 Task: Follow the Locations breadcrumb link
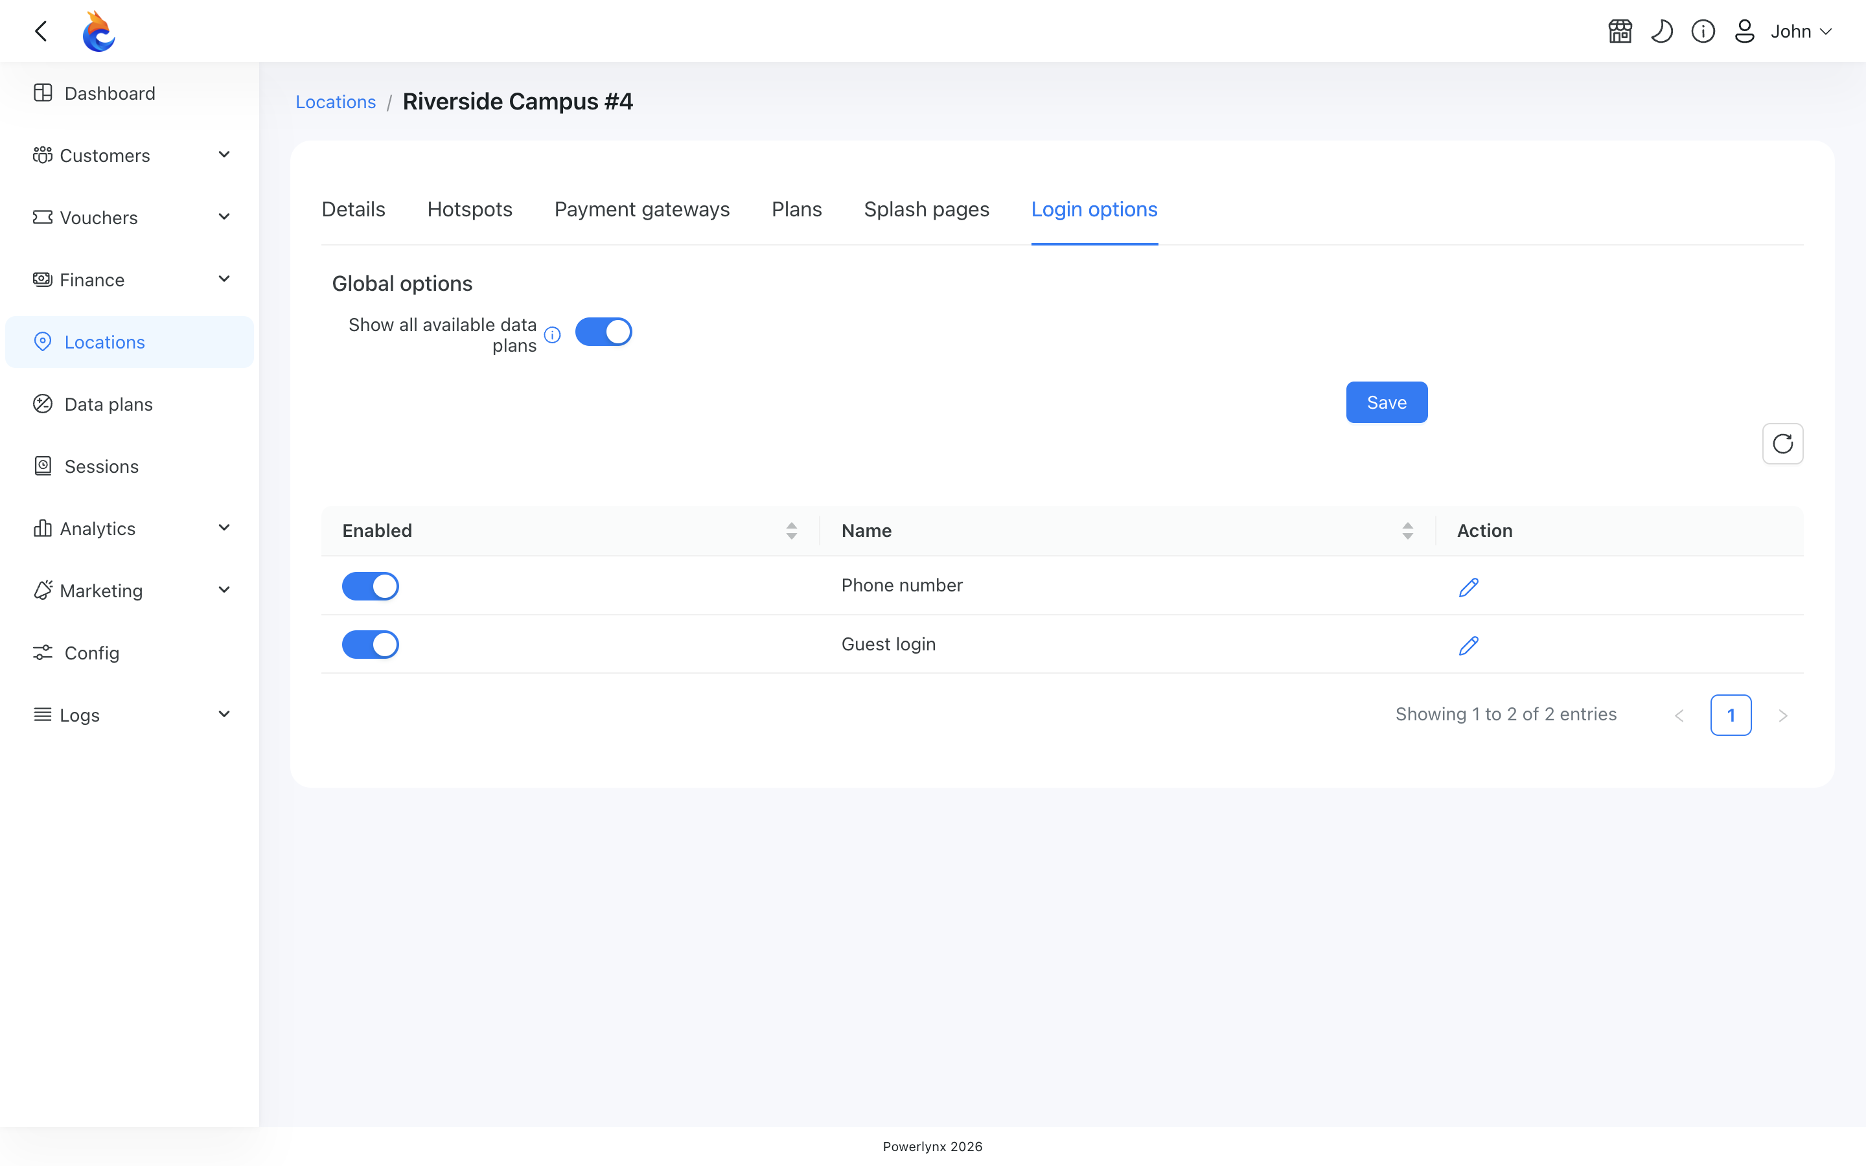point(336,102)
